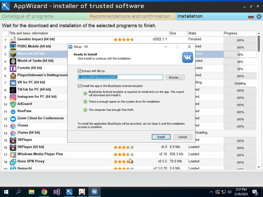The image size is (263, 197).
Task: Click the PUBG Mobile program icon
Action: pyautogui.click(x=13, y=47)
